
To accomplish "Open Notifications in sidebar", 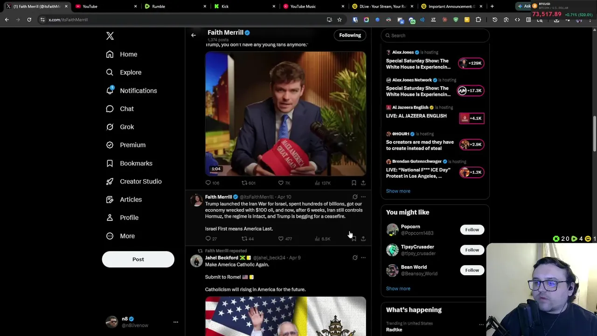I will tap(131, 91).
